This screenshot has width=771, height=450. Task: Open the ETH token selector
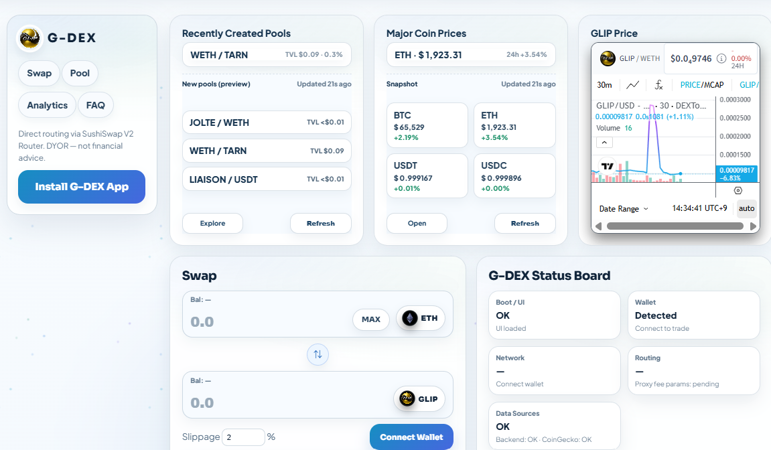[x=421, y=318]
